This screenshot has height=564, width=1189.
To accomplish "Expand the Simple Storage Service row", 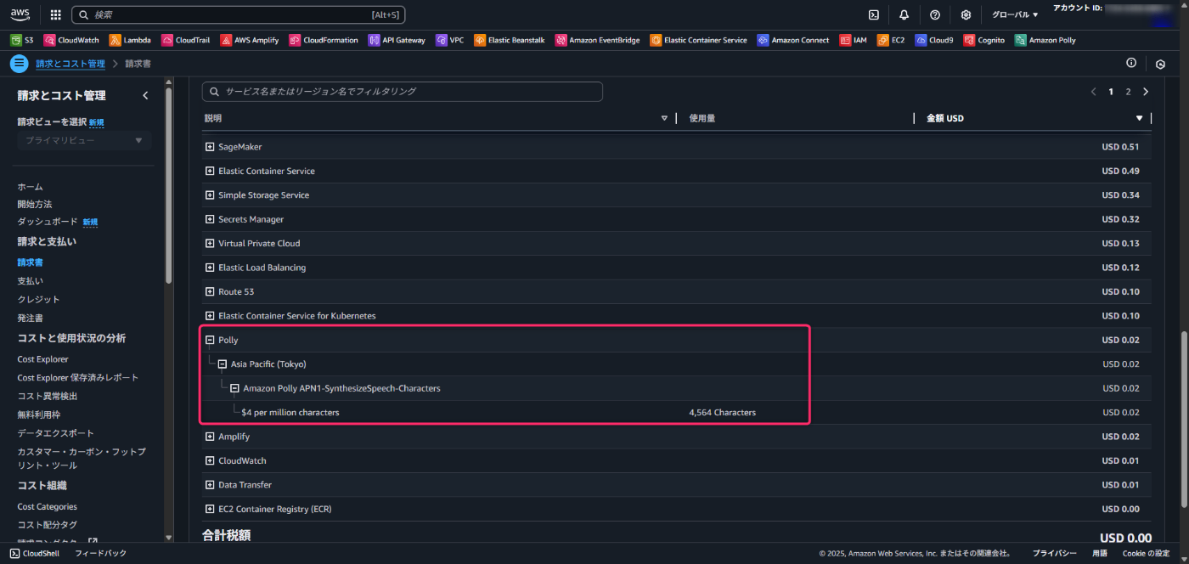I will (x=210, y=195).
